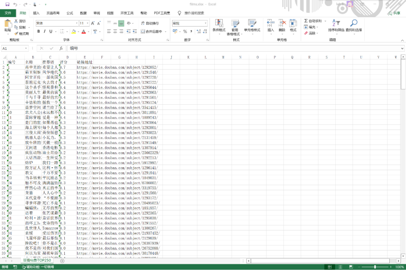The width and height of the screenshot is (406, 270).
Task: Click the percent style icon
Action: pyautogui.click(x=185, y=31)
